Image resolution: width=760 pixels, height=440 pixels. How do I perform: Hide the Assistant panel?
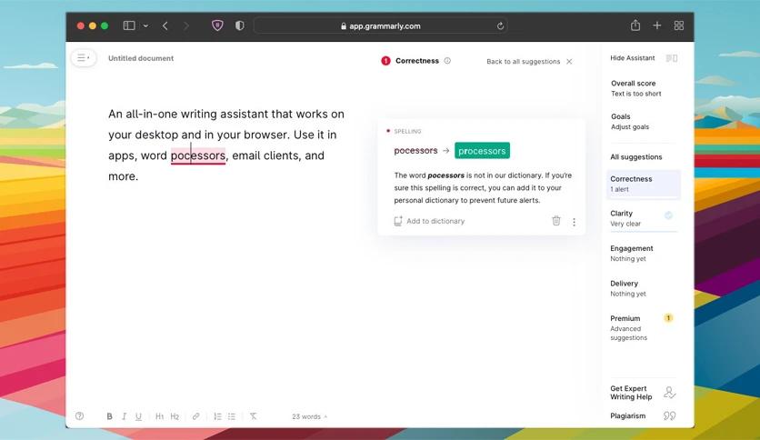coord(644,58)
